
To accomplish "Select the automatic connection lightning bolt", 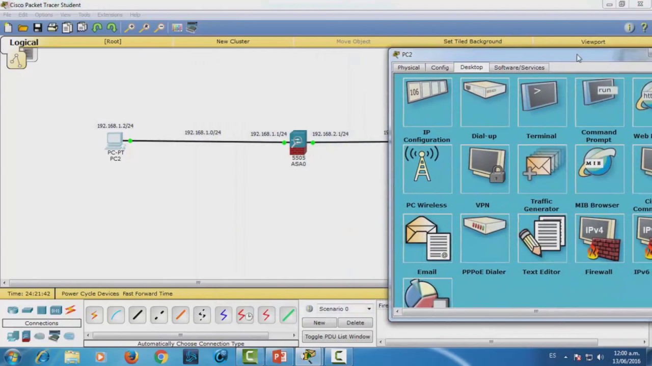I will (94, 316).
